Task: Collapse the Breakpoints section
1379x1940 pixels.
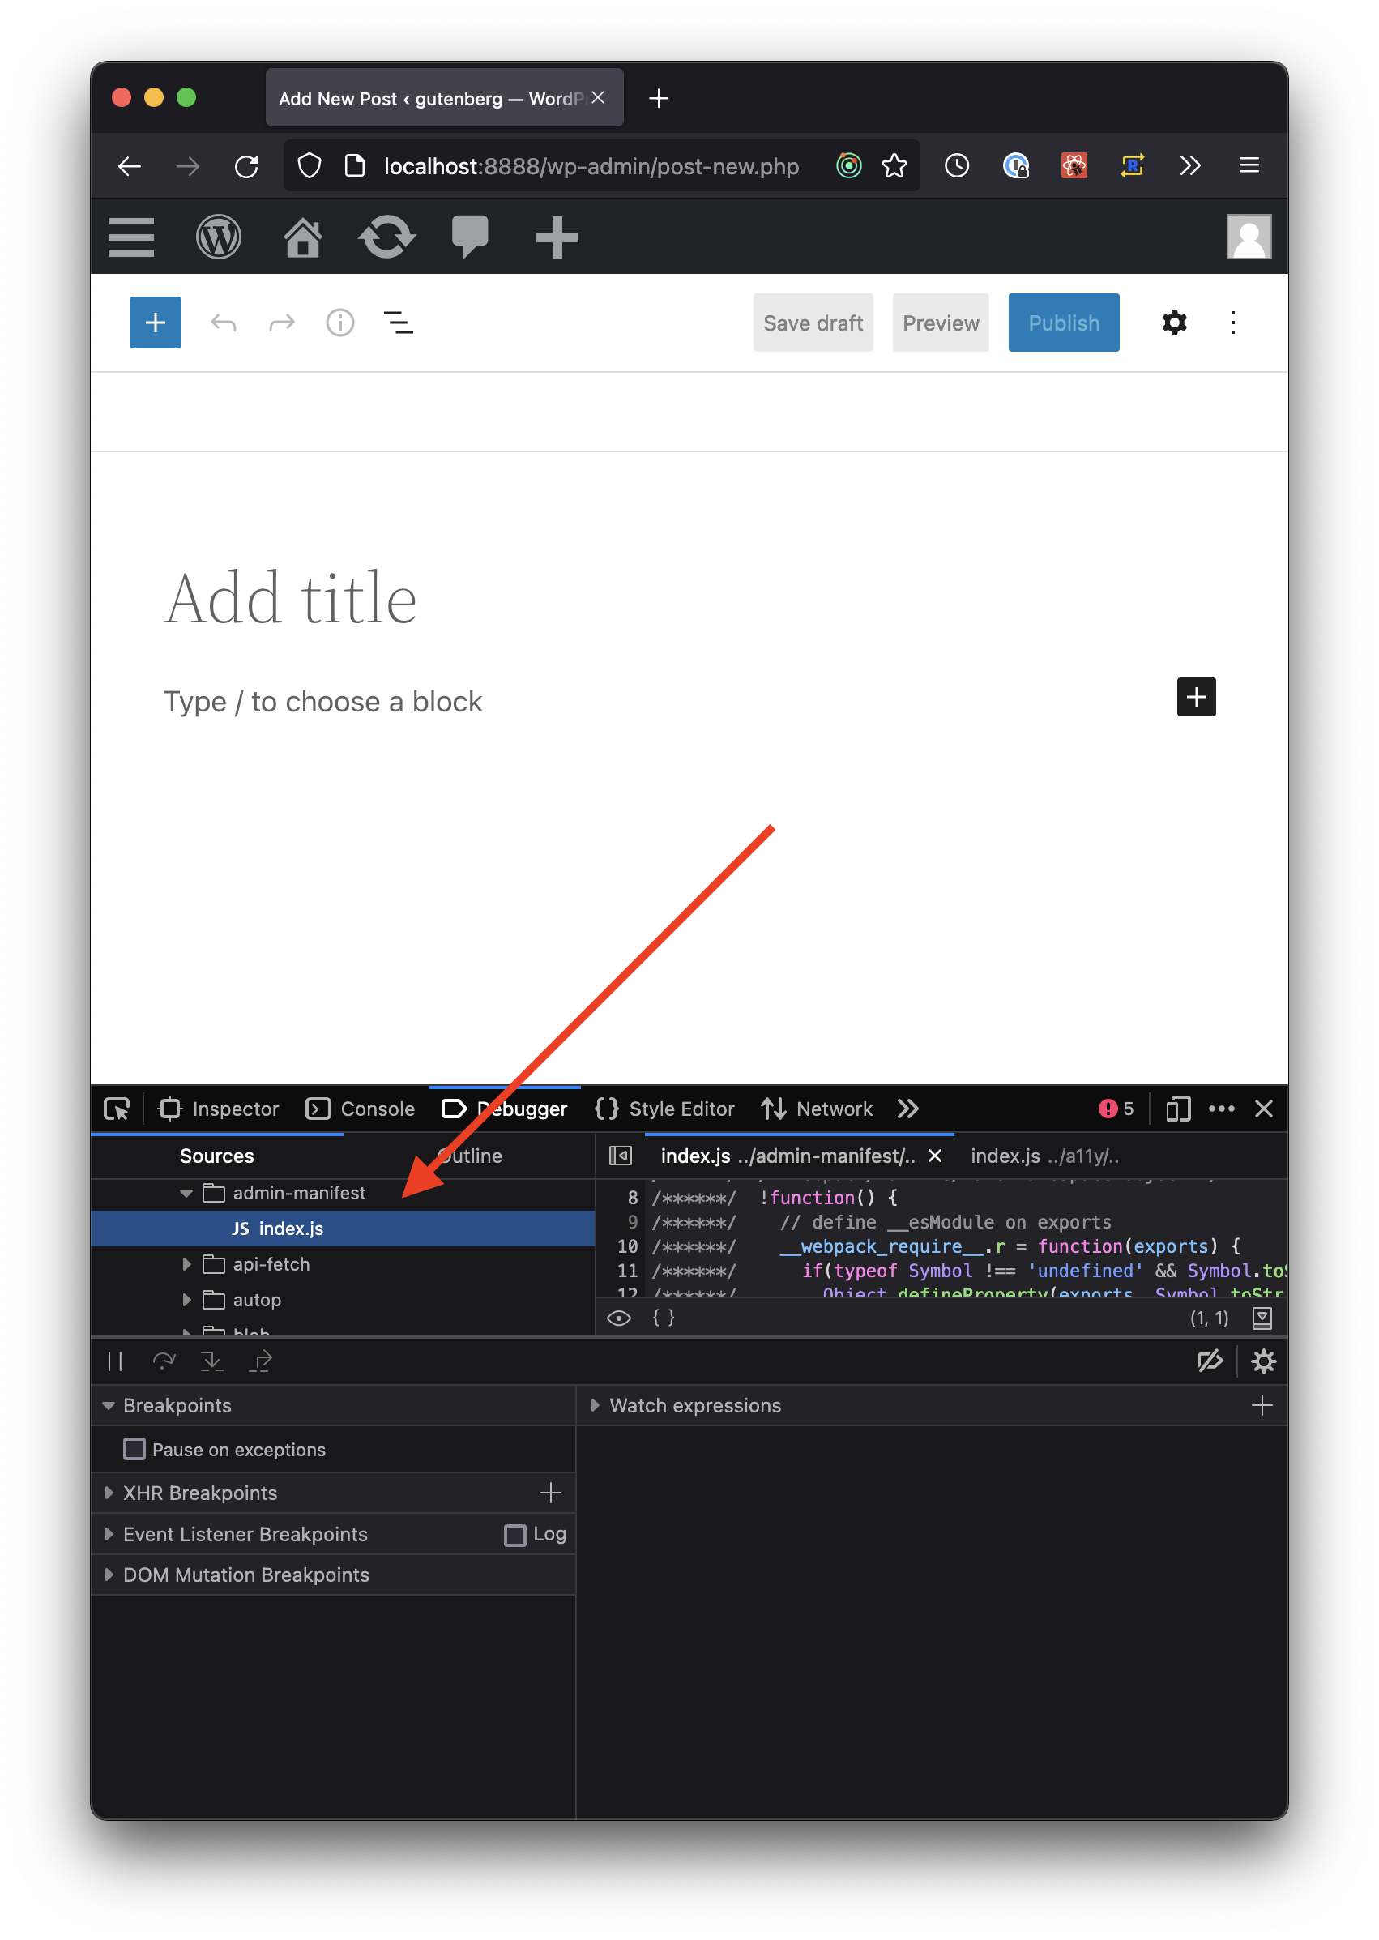Action: tap(108, 1406)
